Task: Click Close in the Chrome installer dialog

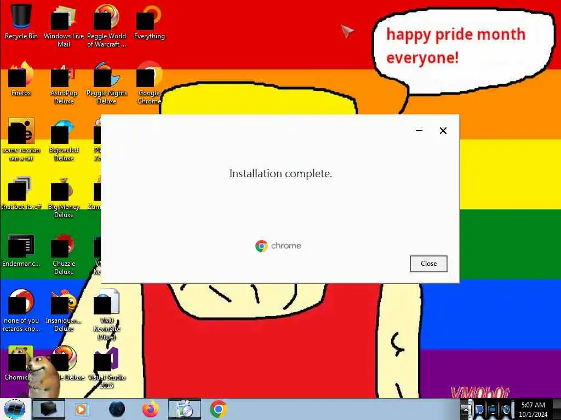Action: 428,264
